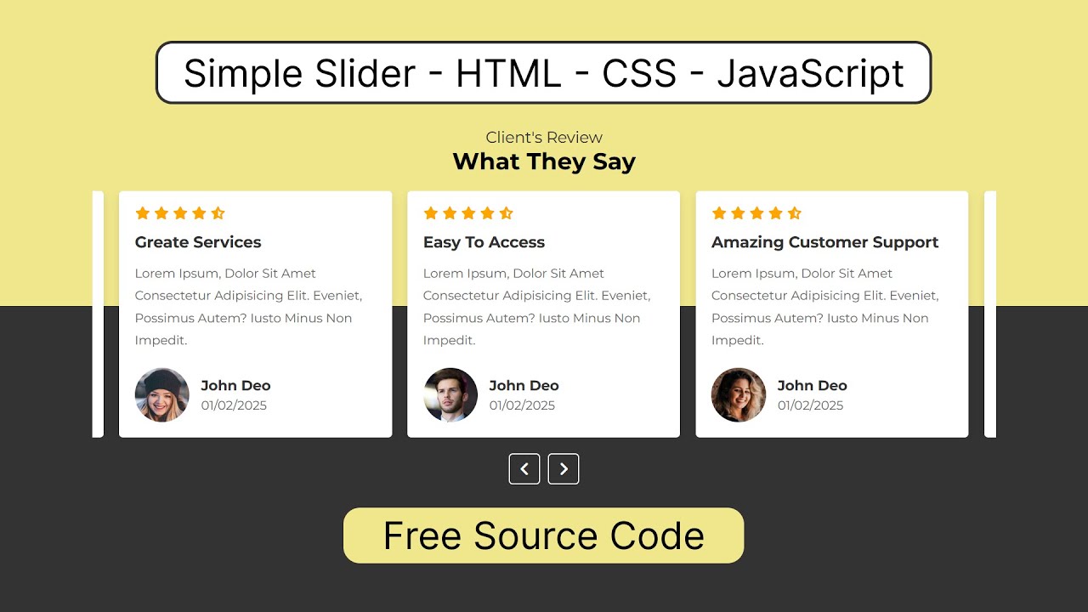Image resolution: width=1088 pixels, height=612 pixels.
Task: Click the What They Say heading
Action: [544, 161]
